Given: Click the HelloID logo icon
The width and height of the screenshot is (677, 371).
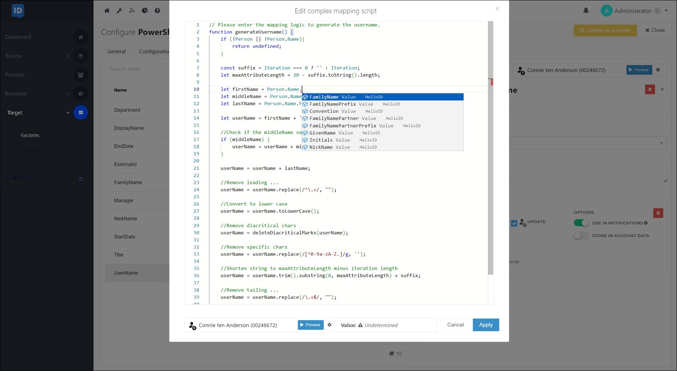Looking at the screenshot, I should point(18,11).
